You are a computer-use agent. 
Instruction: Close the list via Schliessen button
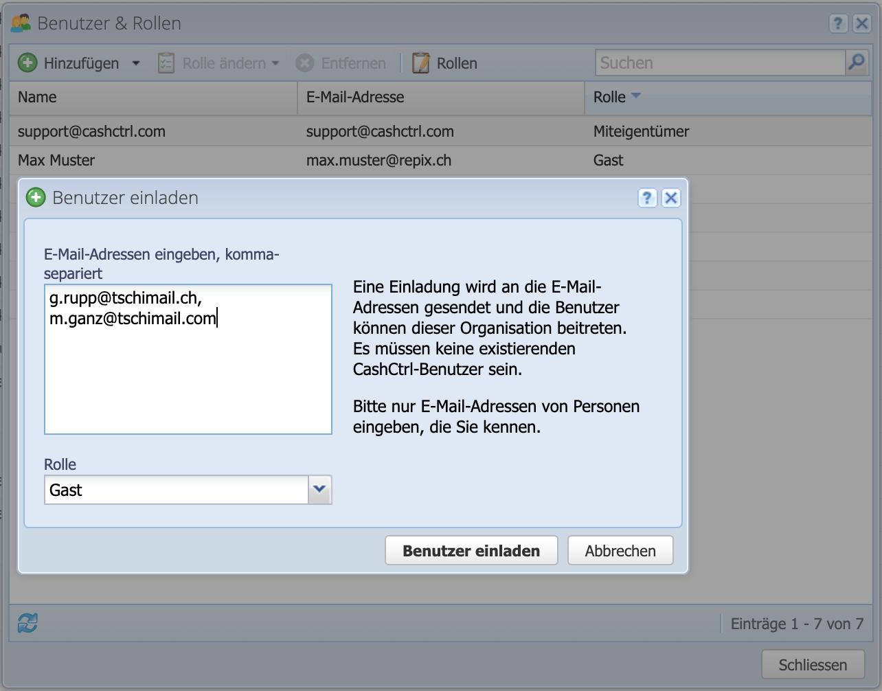pos(812,664)
